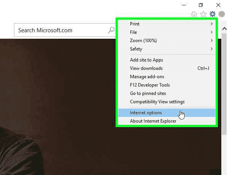227x175 pixels.
Task: Minimize the browser window
Action: tap(184, 5)
